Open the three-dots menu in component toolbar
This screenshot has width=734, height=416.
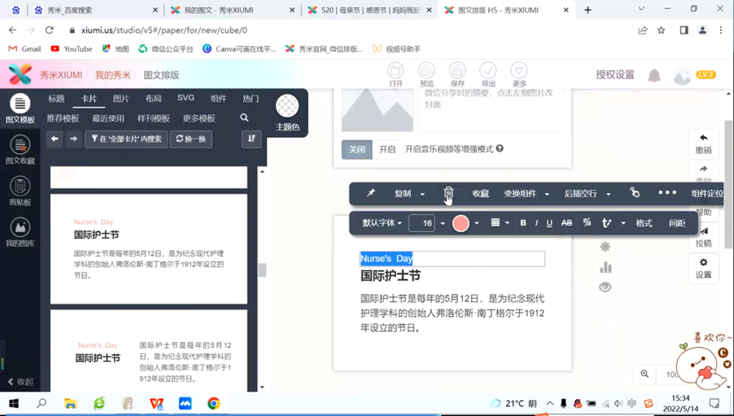(x=667, y=193)
